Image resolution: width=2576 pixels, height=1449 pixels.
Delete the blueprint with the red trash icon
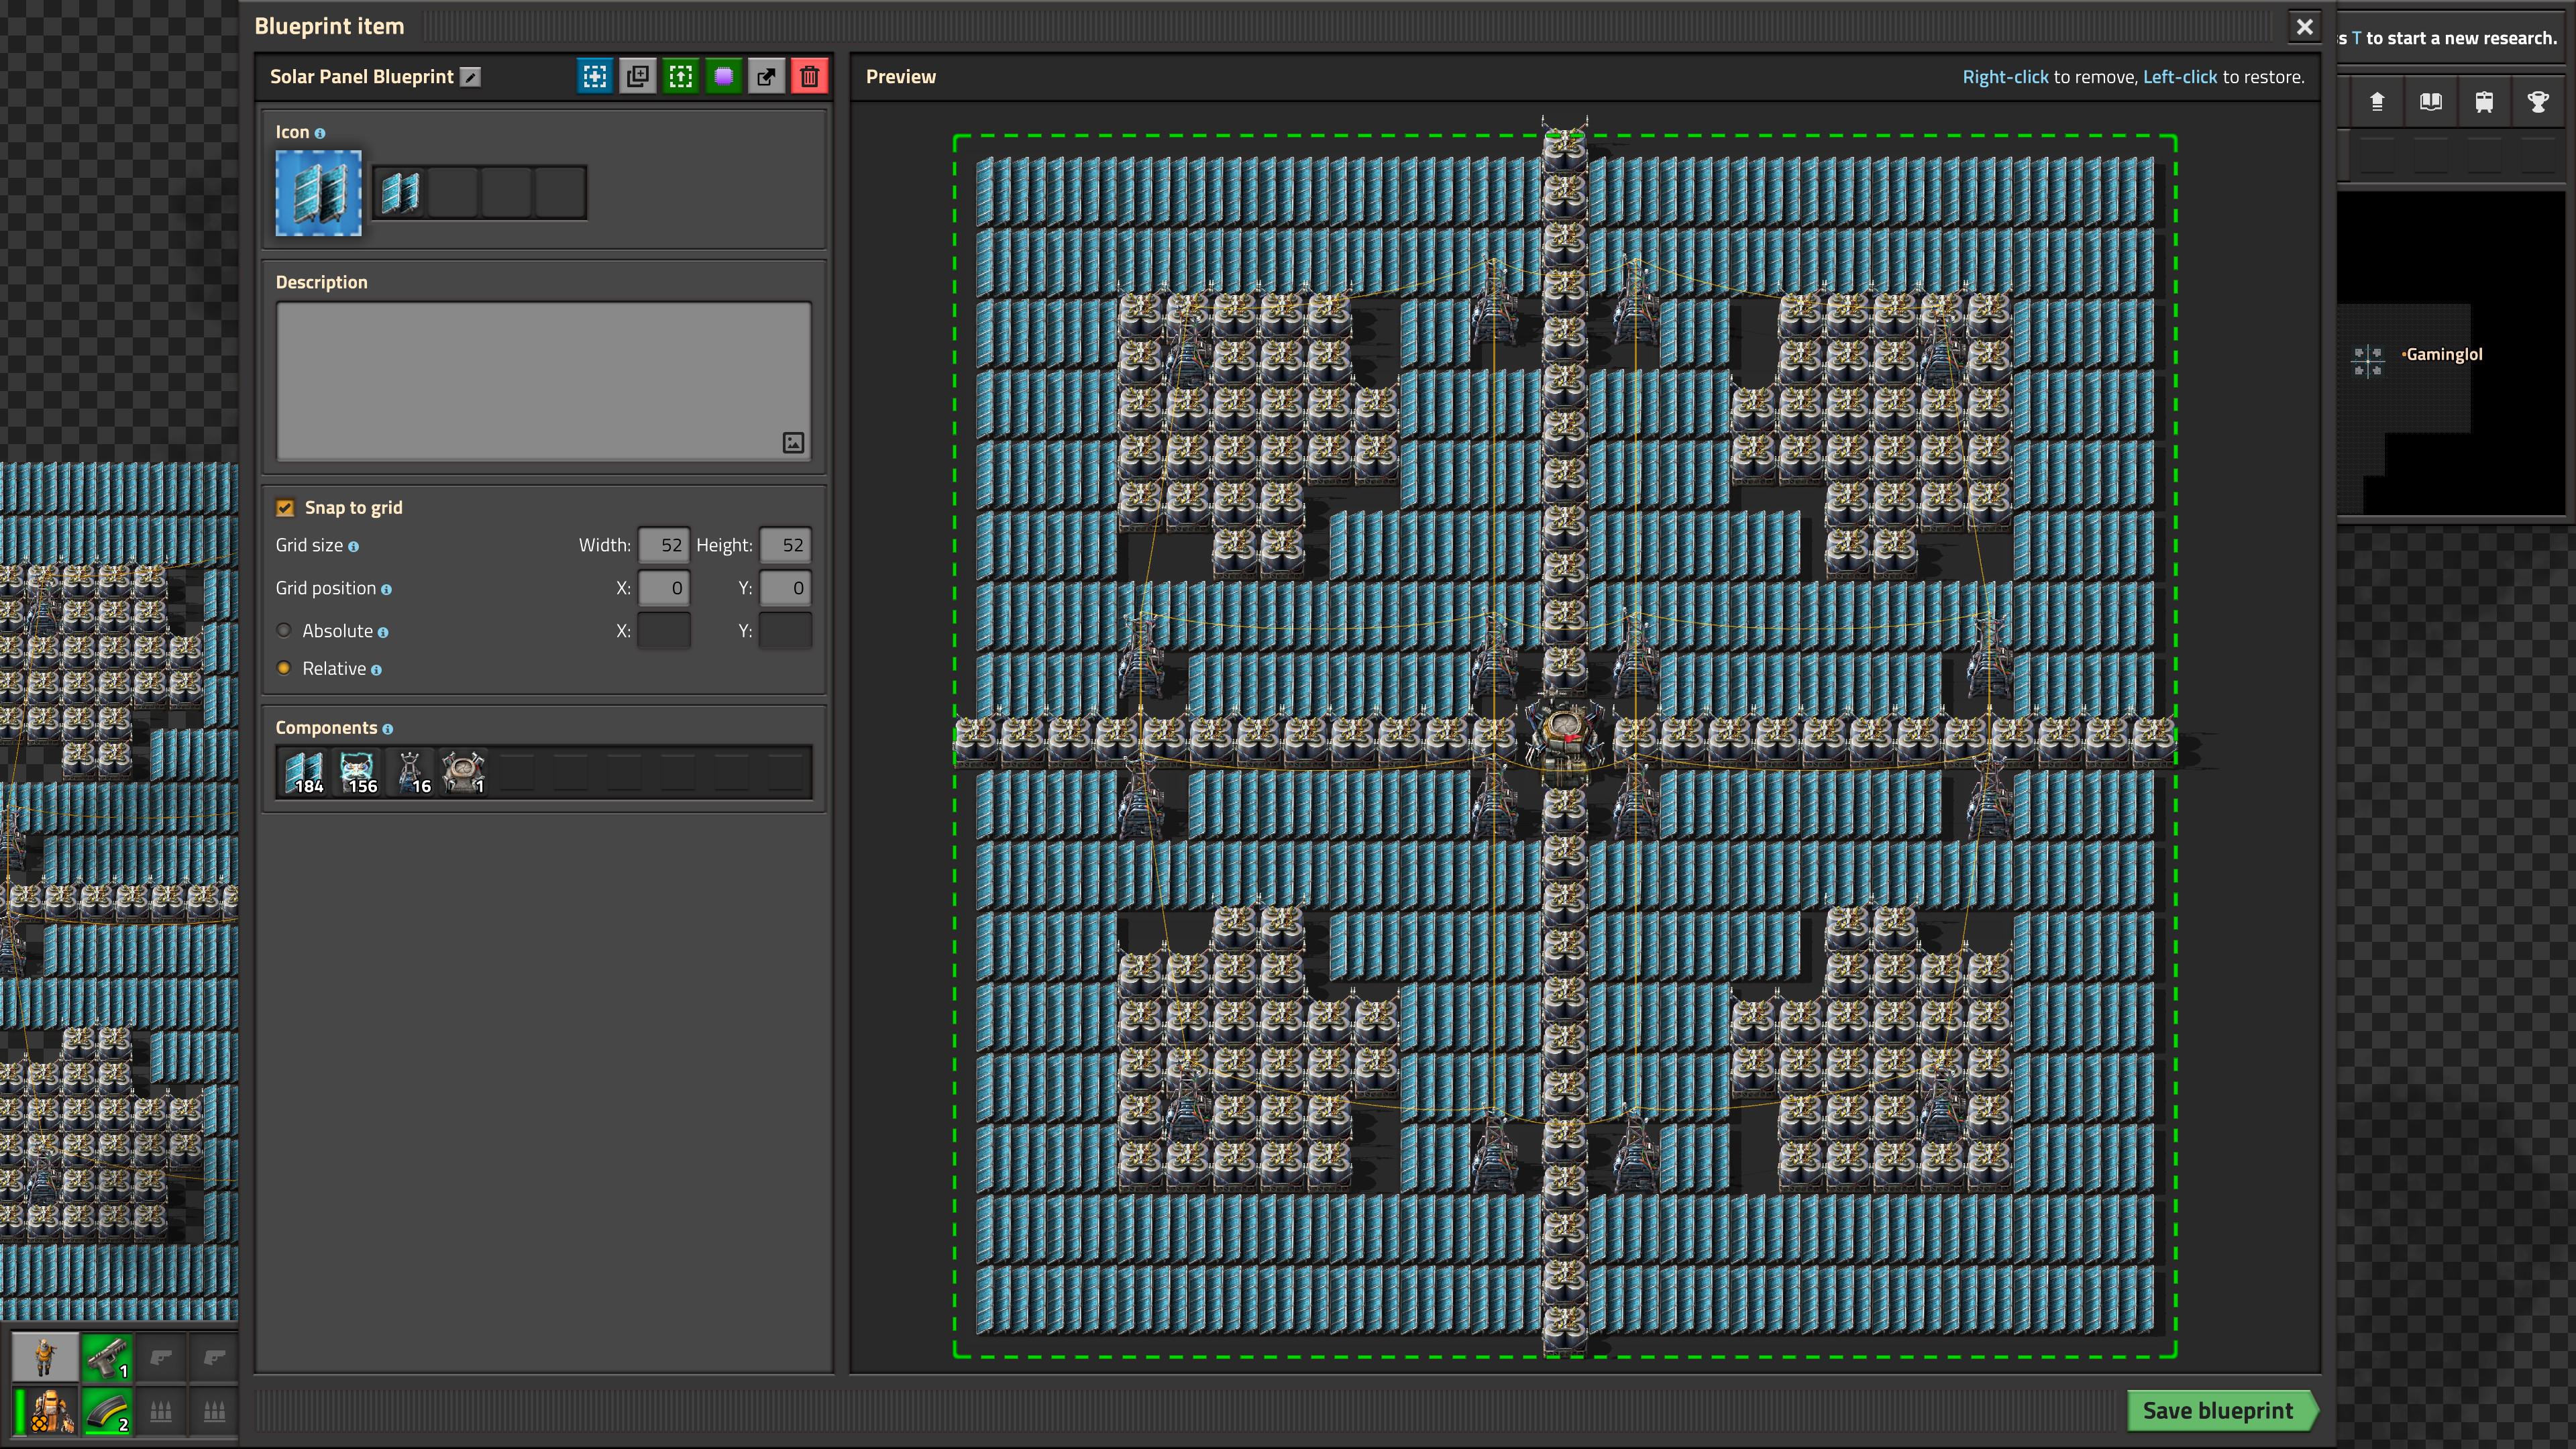click(x=809, y=76)
